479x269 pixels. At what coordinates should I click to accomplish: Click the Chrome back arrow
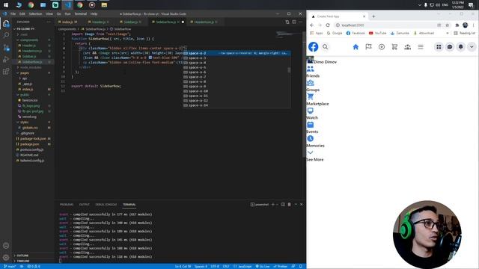point(311,25)
